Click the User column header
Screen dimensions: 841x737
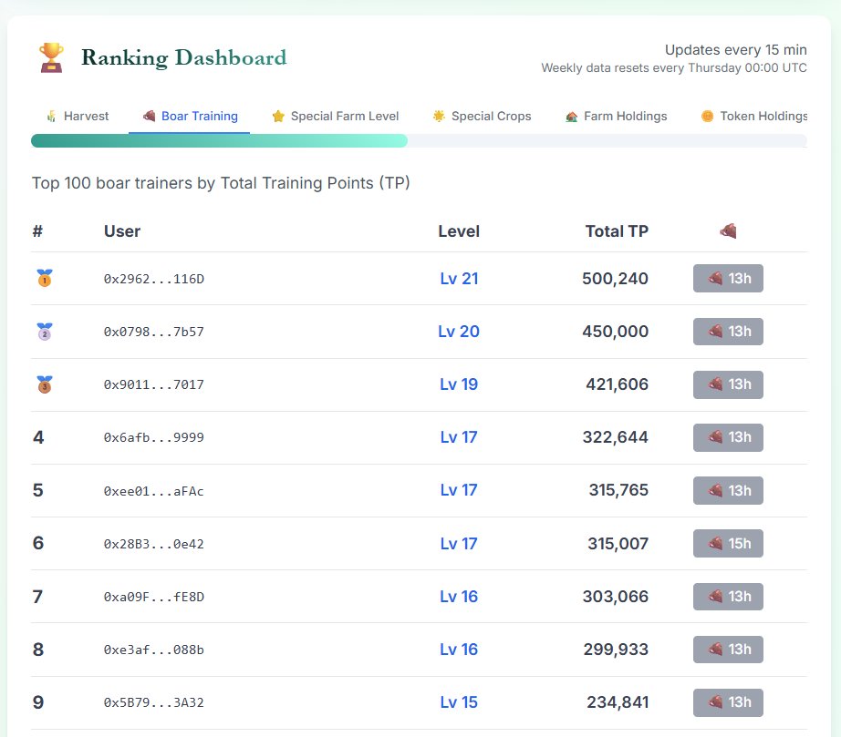(122, 231)
